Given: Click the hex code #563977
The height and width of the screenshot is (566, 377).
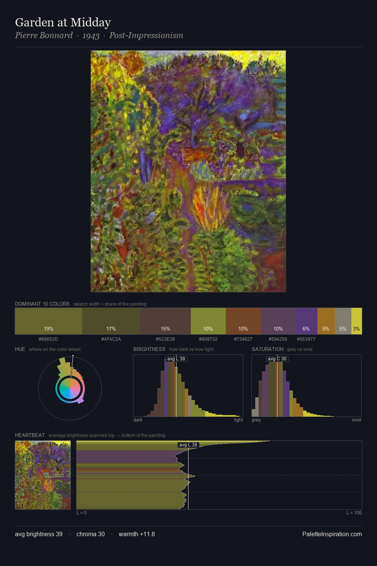Looking at the screenshot, I should (x=306, y=339).
